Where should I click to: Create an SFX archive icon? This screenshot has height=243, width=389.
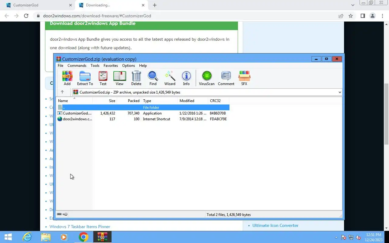(x=244, y=78)
